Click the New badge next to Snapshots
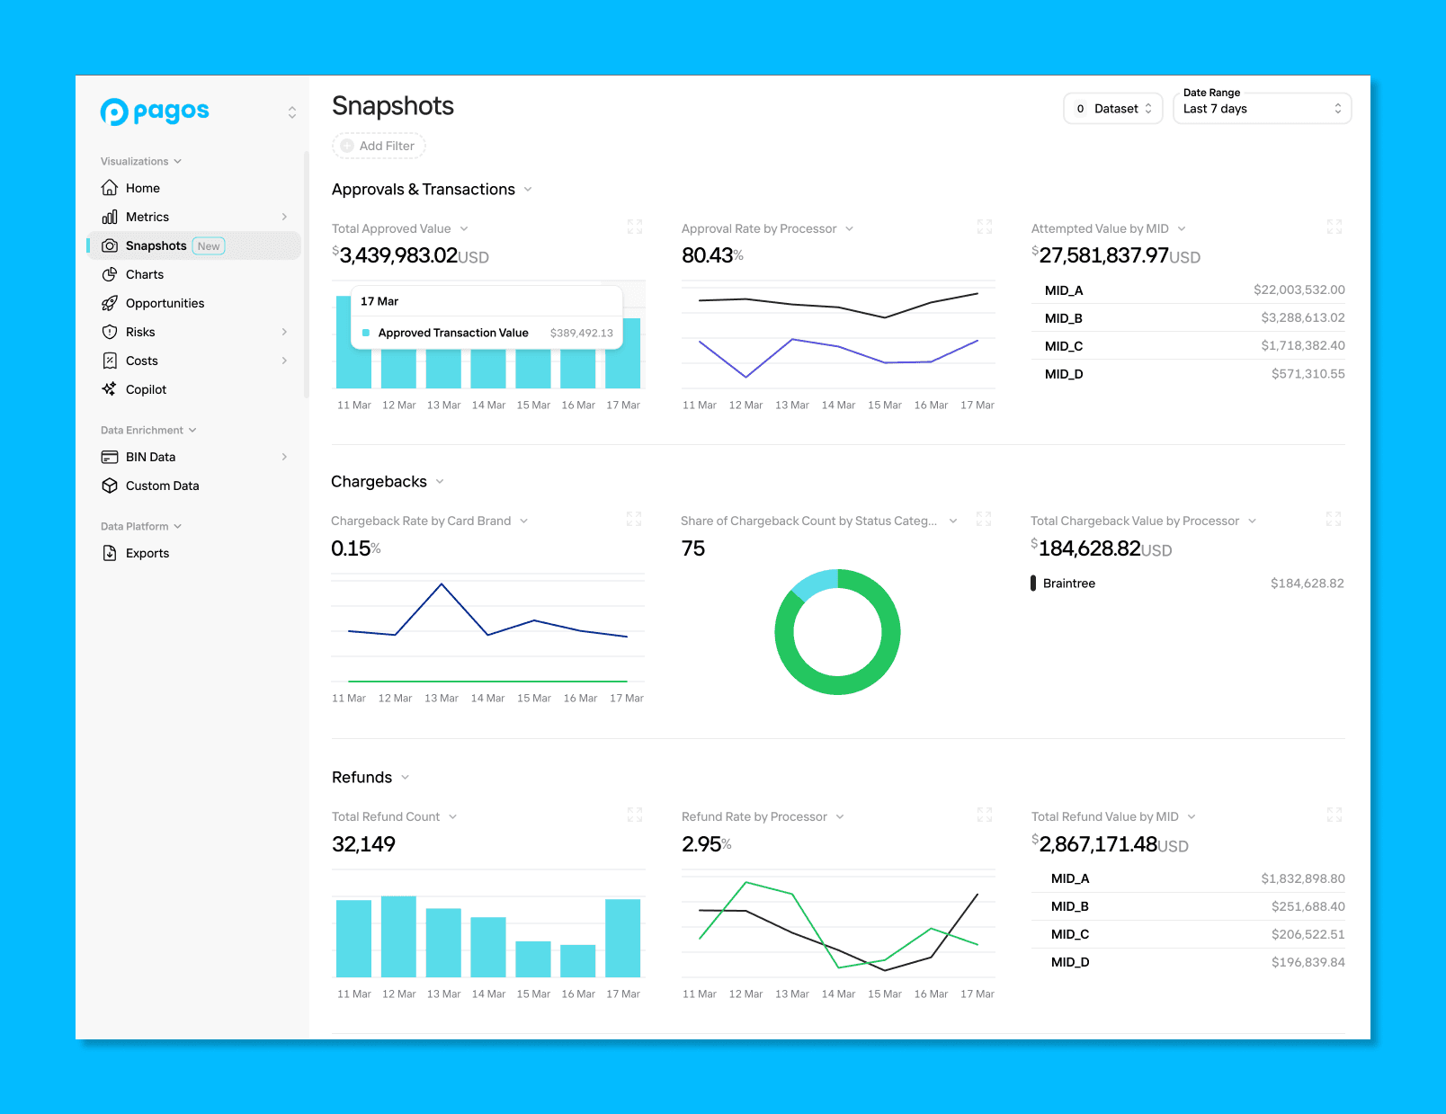The width and height of the screenshot is (1446, 1114). point(209,246)
